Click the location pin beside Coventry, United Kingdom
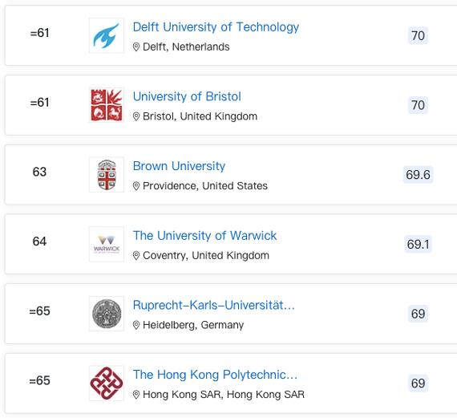Viewport: 457px width, 418px height. 136,255
